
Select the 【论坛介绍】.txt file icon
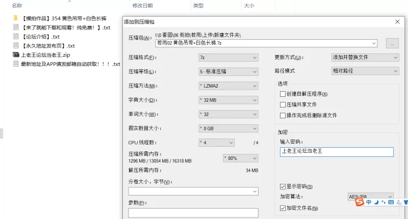(x=16, y=36)
